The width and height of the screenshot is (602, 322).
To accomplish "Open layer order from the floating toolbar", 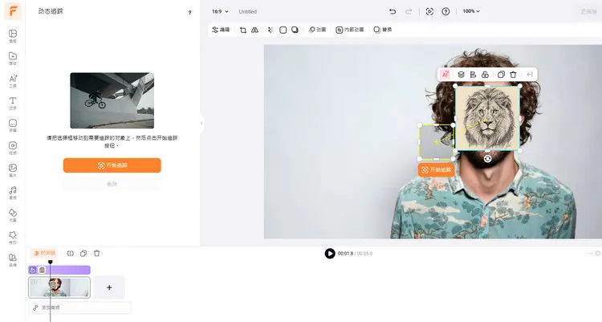I will 461,75.
